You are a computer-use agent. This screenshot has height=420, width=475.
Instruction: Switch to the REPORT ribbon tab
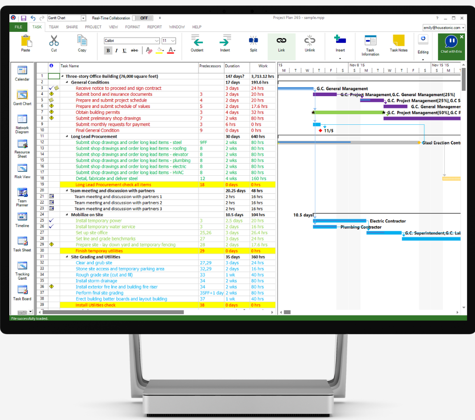tap(155, 27)
